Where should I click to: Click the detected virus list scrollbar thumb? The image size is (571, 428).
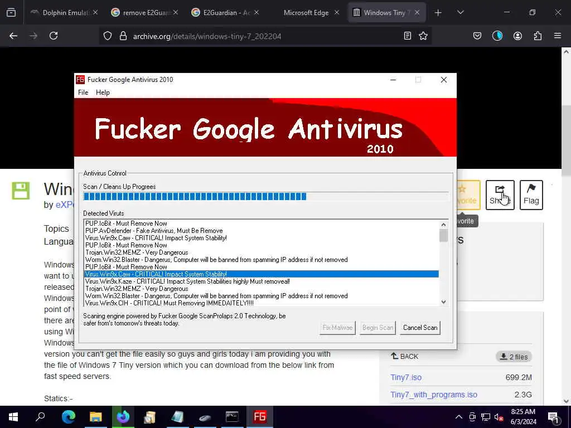coord(443,236)
